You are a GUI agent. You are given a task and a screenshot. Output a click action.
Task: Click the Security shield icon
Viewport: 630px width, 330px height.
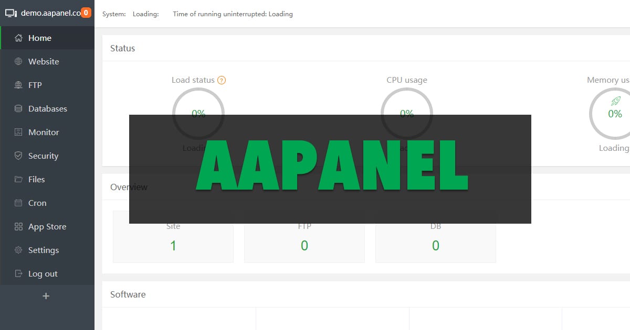click(18, 156)
